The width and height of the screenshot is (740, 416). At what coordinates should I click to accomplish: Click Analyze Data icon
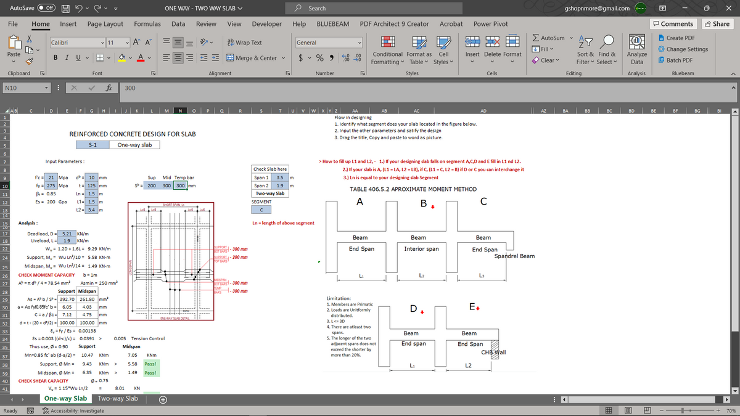pyautogui.click(x=637, y=41)
